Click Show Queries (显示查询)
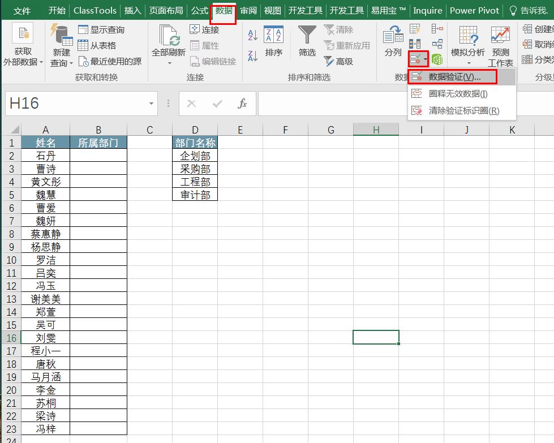Screen dimensions: 554x443 click(x=101, y=29)
